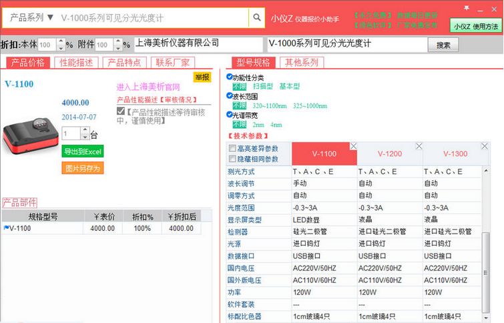Click the blue check icon beside 波长范围
The width and height of the screenshot is (504, 323).
point(230,96)
